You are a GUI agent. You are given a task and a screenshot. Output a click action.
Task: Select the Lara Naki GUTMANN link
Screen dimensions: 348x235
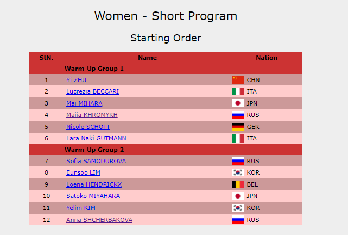pos(96,138)
